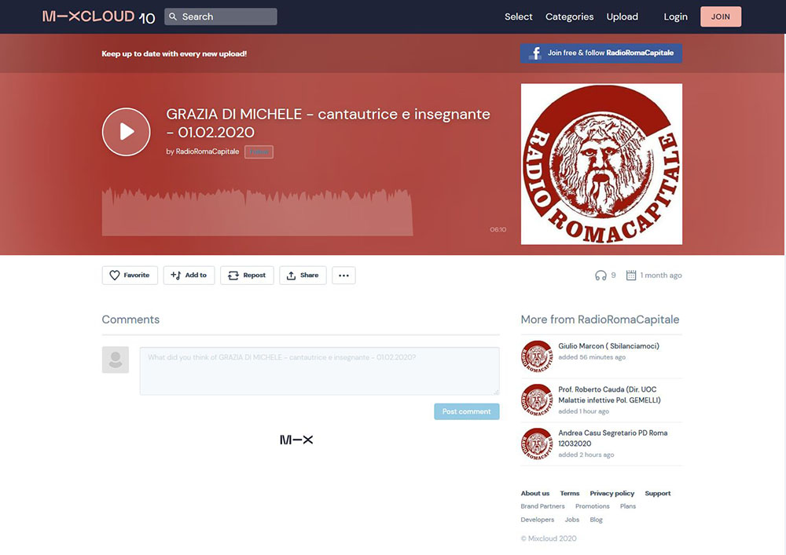
Task: Open the Terms footer link
Action: pyautogui.click(x=569, y=494)
